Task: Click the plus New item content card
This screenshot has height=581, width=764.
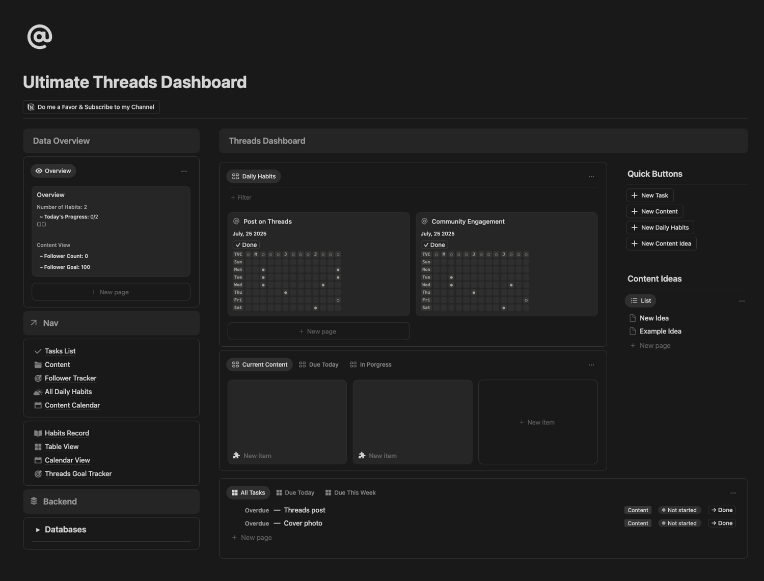Action: 538,422
